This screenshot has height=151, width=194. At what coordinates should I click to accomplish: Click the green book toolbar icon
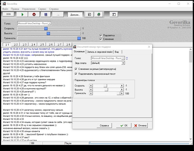(x=99, y=14)
